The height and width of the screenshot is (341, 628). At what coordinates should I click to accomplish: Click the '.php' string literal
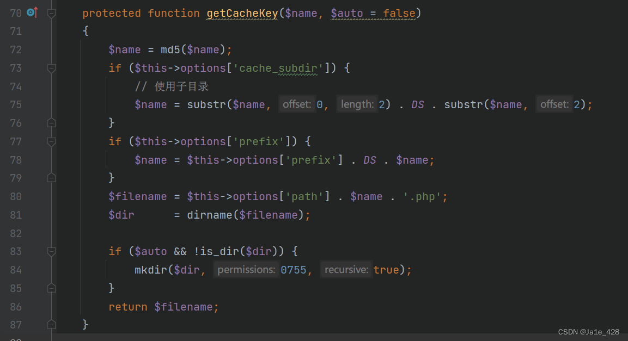click(422, 196)
